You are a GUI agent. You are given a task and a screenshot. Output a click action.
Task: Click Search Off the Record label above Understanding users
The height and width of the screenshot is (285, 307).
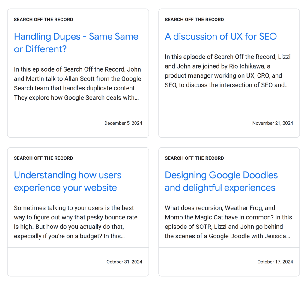(43, 158)
